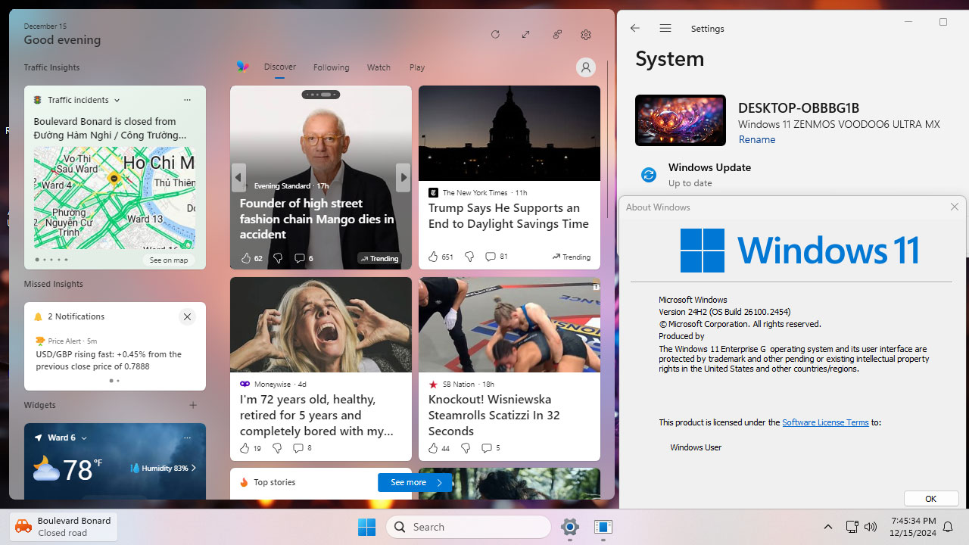Viewport: 969px width, 545px height.
Task: Open the network icon in system tray
Action: pos(852,527)
